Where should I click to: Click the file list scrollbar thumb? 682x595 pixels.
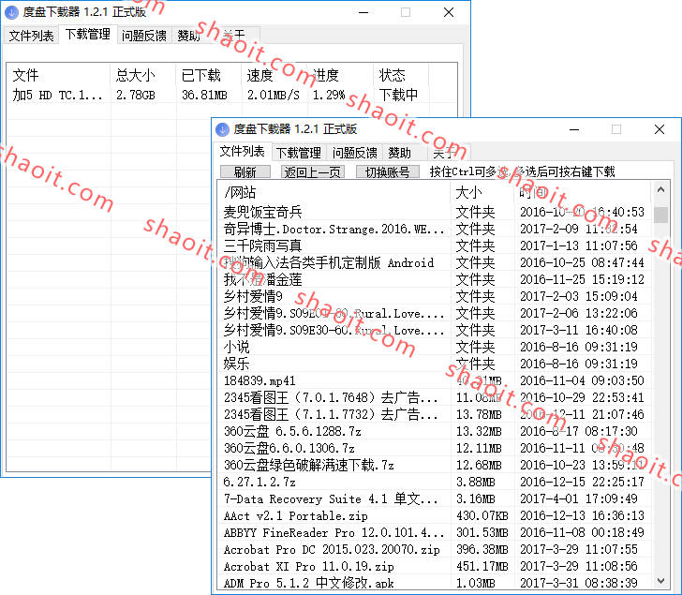click(x=660, y=215)
